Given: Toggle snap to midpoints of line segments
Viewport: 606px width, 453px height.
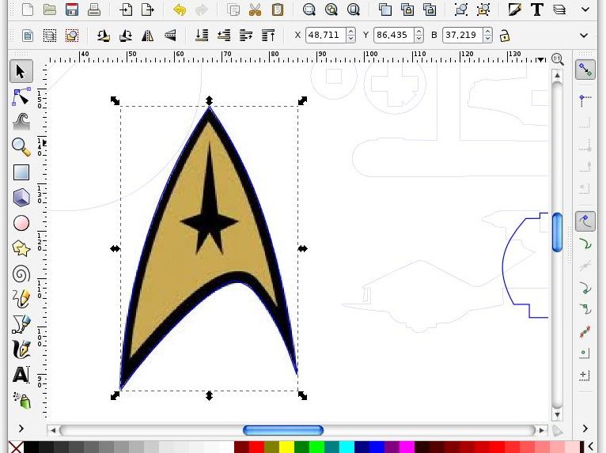Looking at the screenshot, I should point(585,332).
